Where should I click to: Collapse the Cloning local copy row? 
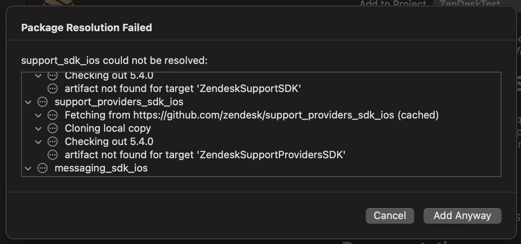[38, 128]
